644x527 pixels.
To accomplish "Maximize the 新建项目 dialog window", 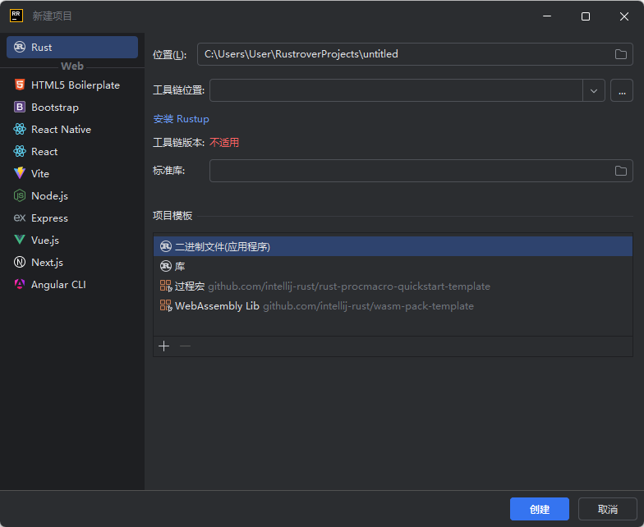I will click(586, 16).
